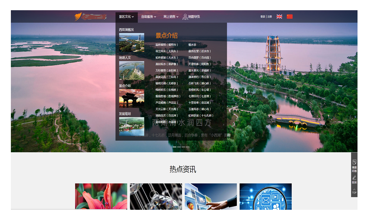Select 虹桥卧波（十七孔桥） in the menu

tap(201, 116)
